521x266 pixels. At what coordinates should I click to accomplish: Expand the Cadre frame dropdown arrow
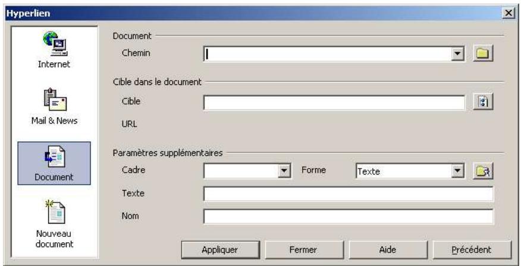(x=284, y=171)
